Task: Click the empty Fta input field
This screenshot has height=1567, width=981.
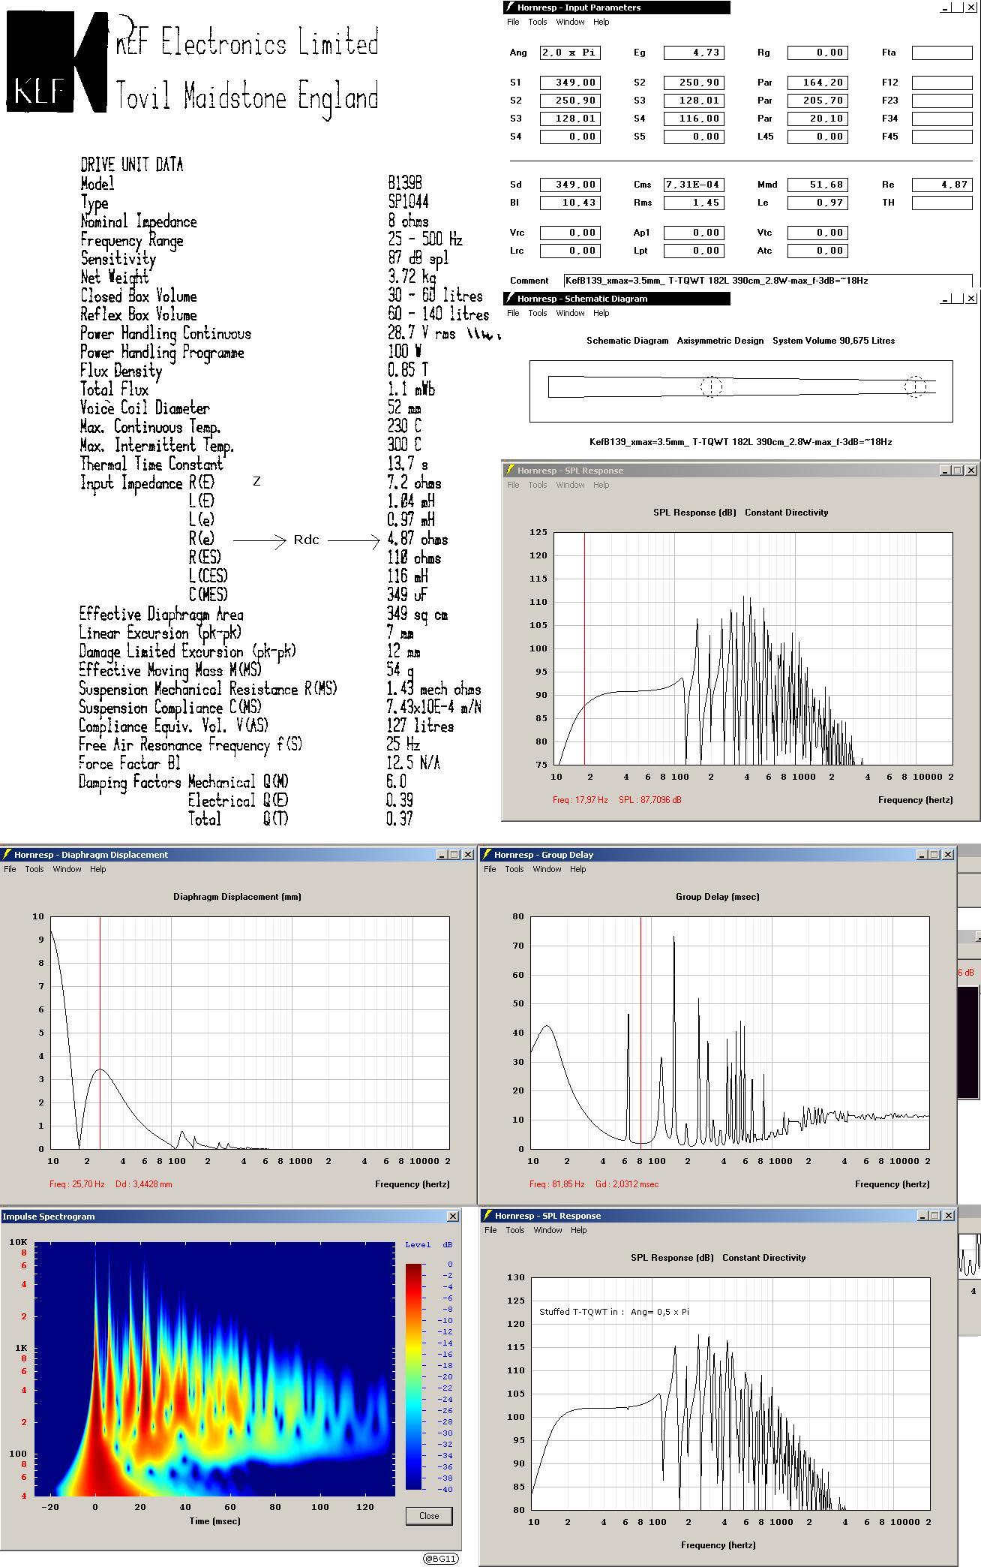Action: tap(942, 53)
